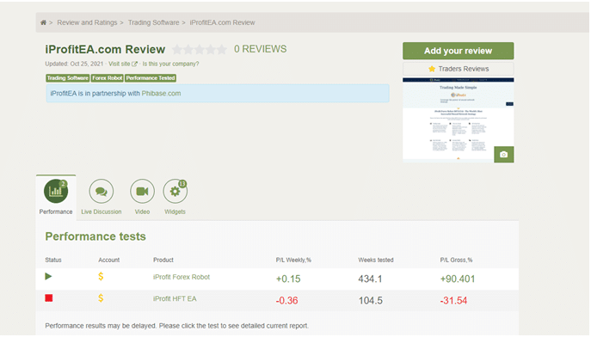Switch to the Video tab
Image resolution: width=591 pixels, height=337 pixels.
click(142, 198)
